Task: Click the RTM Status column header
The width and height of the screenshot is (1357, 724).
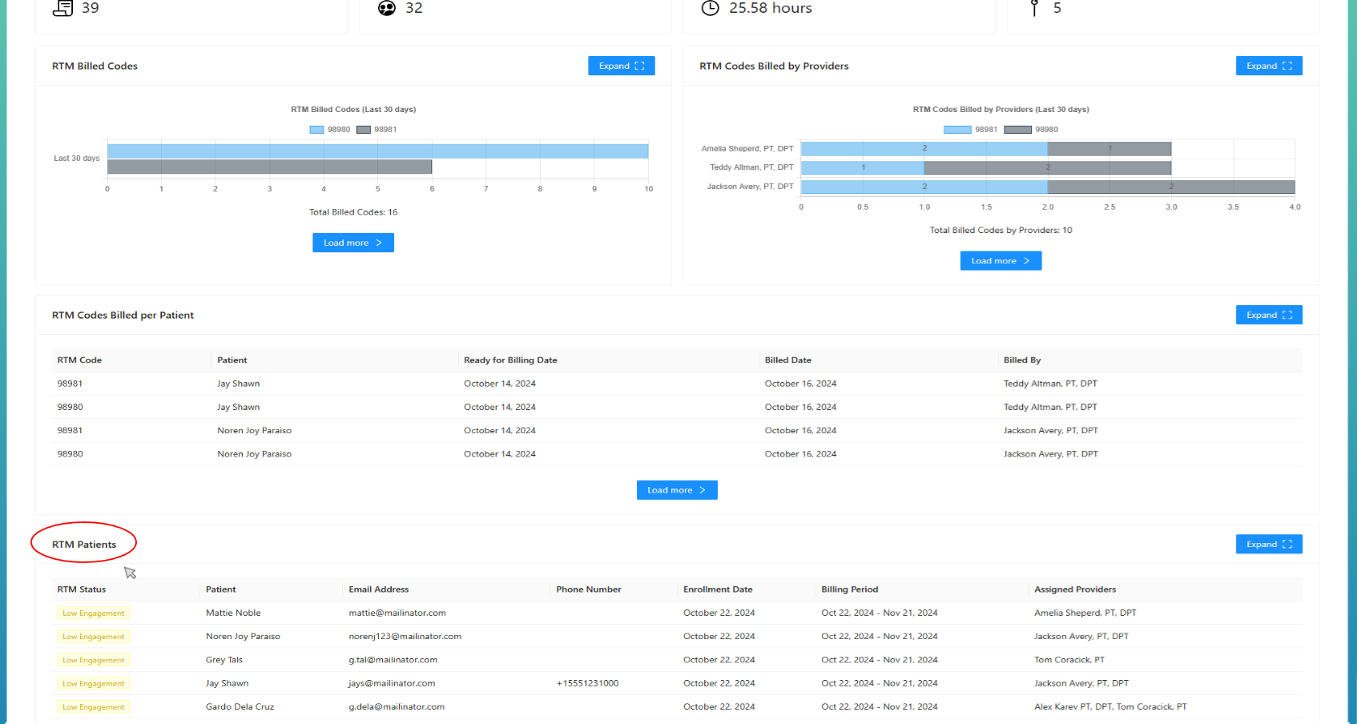Action: tap(82, 589)
